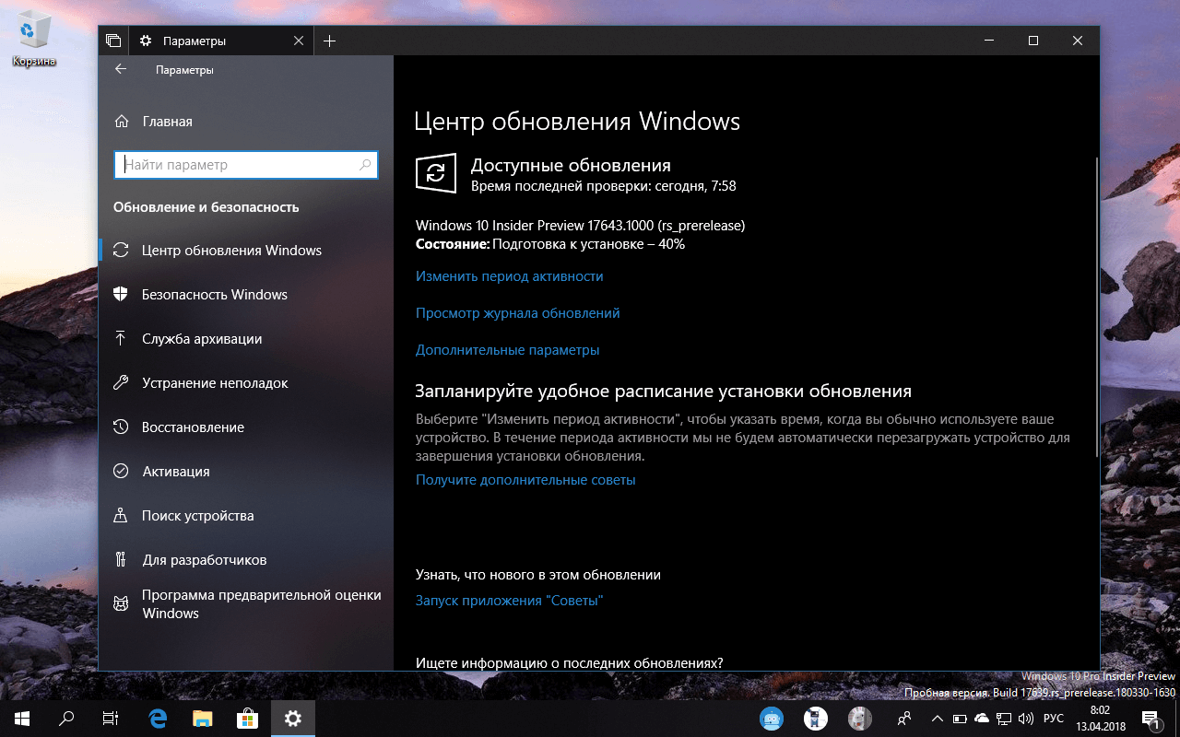The height and width of the screenshot is (737, 1180).
Task: Launch Microsoft Edge from the taskbar
Action: click(158, 719)
